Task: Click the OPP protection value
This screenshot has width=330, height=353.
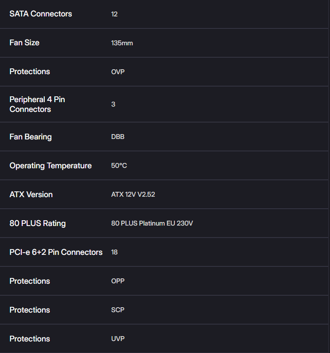Action: (118, 281)
